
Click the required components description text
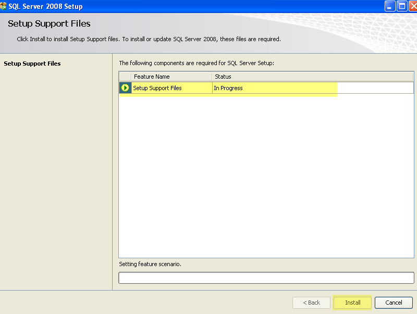pyautogui.click(x=197, y=63)
